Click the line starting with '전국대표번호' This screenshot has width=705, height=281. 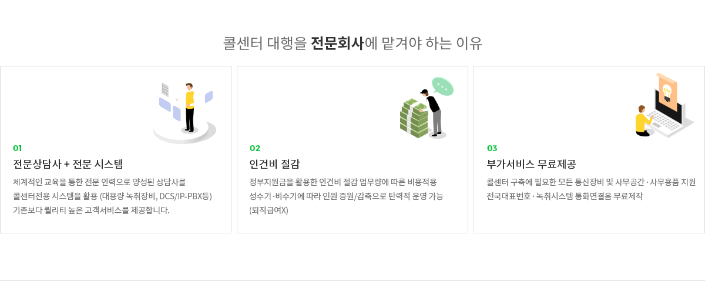pos(565,196)
